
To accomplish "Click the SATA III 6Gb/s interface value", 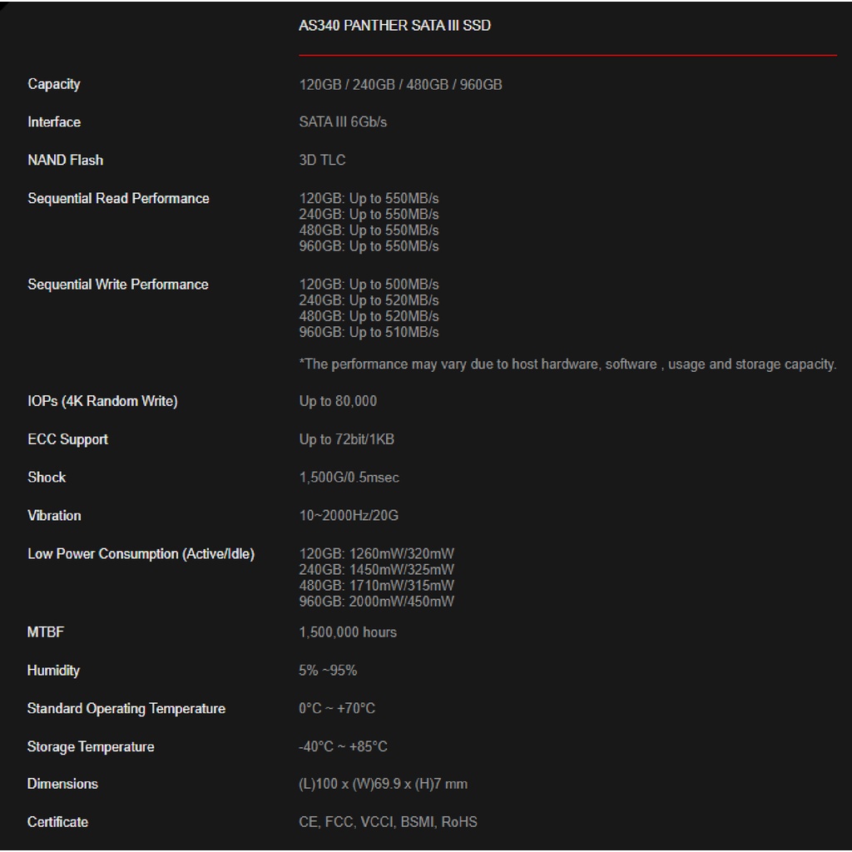I will click(x=343, y=122).
